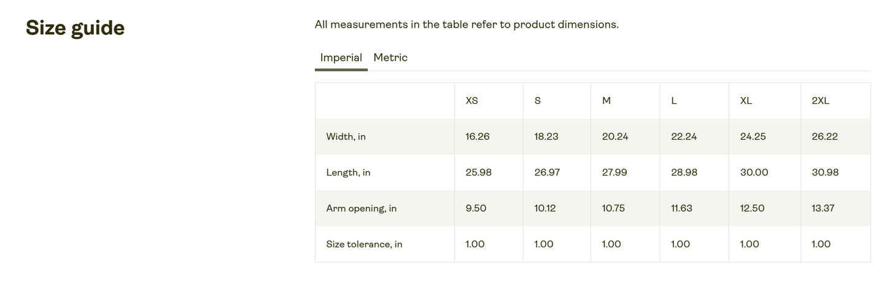Click the L width value 22.24
887x286 pixels.
[684, 137]
